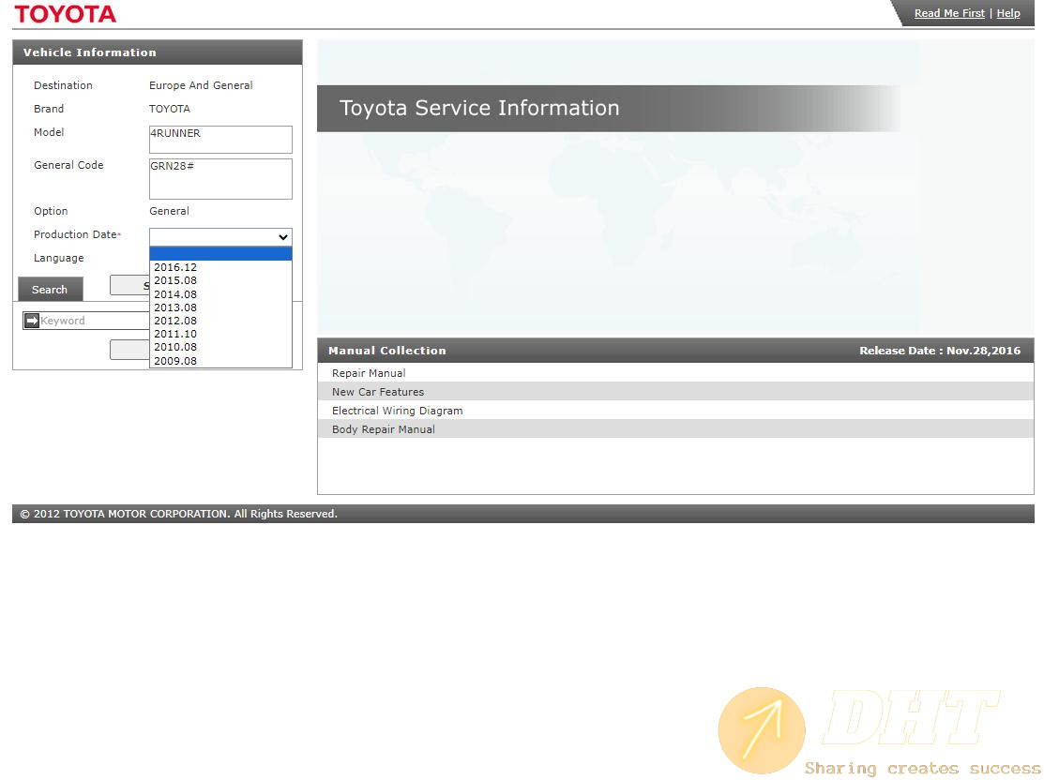1044x780 pixels.
Task: Choose production date 2016.12
Action: tap(220, 267)
